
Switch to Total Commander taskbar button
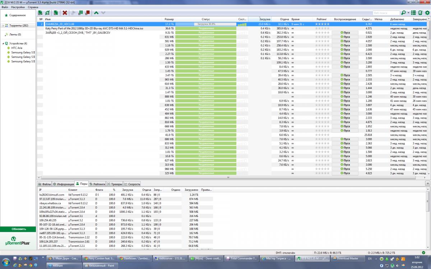242,258
